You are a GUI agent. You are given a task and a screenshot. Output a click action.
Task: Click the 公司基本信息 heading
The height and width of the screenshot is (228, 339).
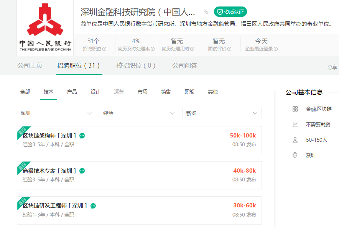pos(304,92)
